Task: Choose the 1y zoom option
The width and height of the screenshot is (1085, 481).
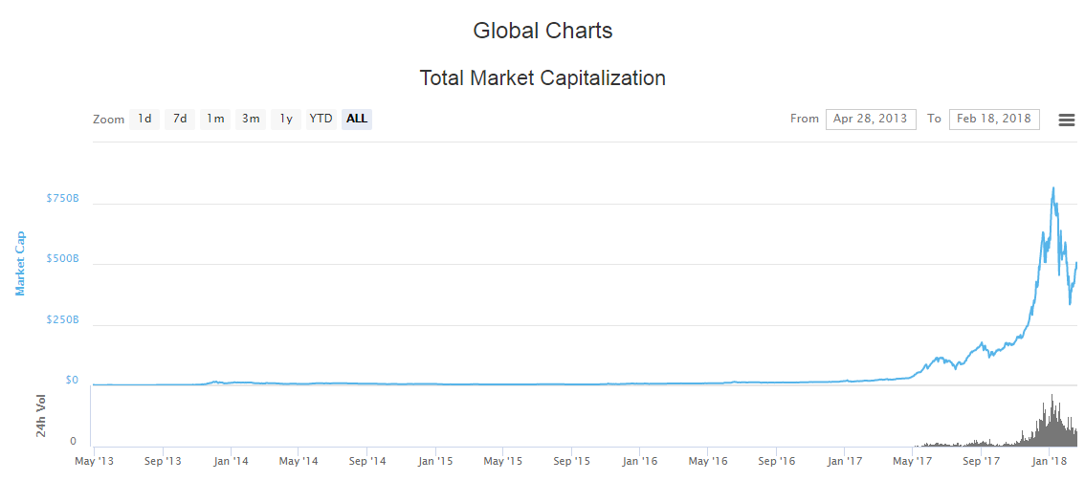Action: [x=285, y=119]
